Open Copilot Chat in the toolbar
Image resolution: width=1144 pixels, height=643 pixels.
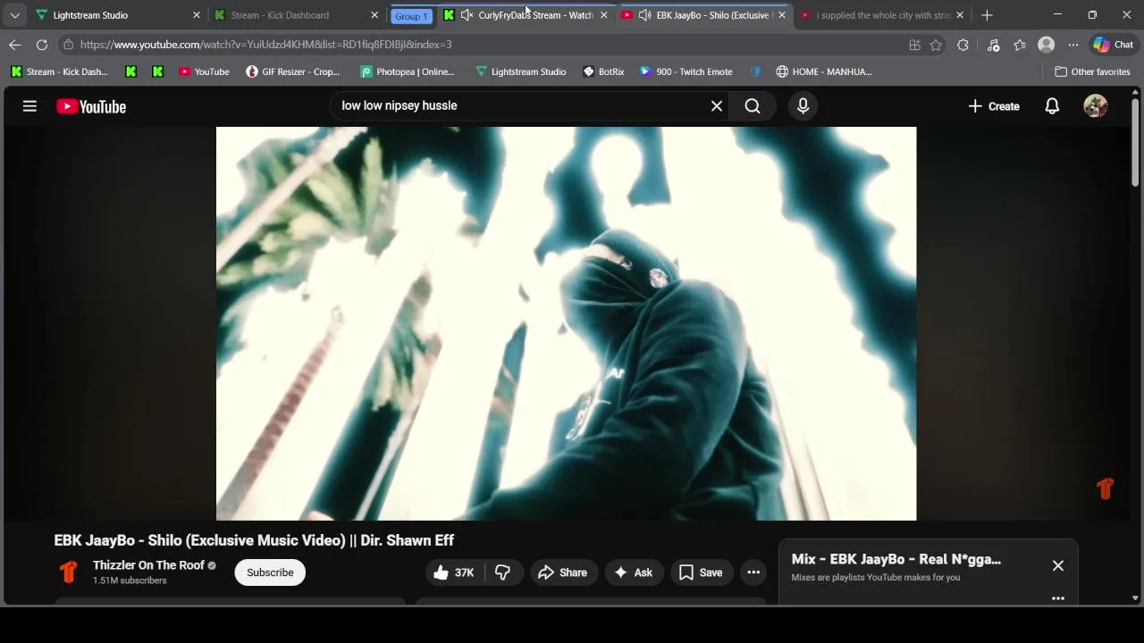(1113, 45)
